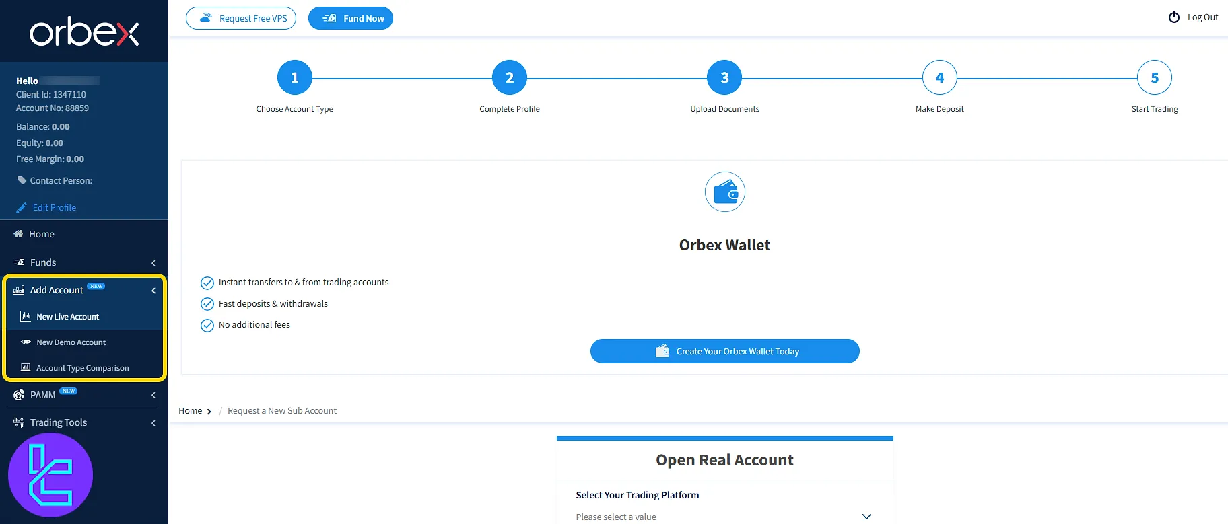1228x524 pixels.
Task: Open the Add Account menu item
Action: [84, 290]
